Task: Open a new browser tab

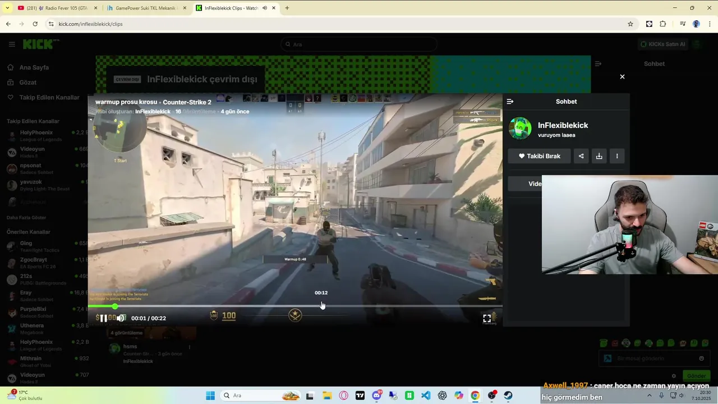Action: point(287,8)
